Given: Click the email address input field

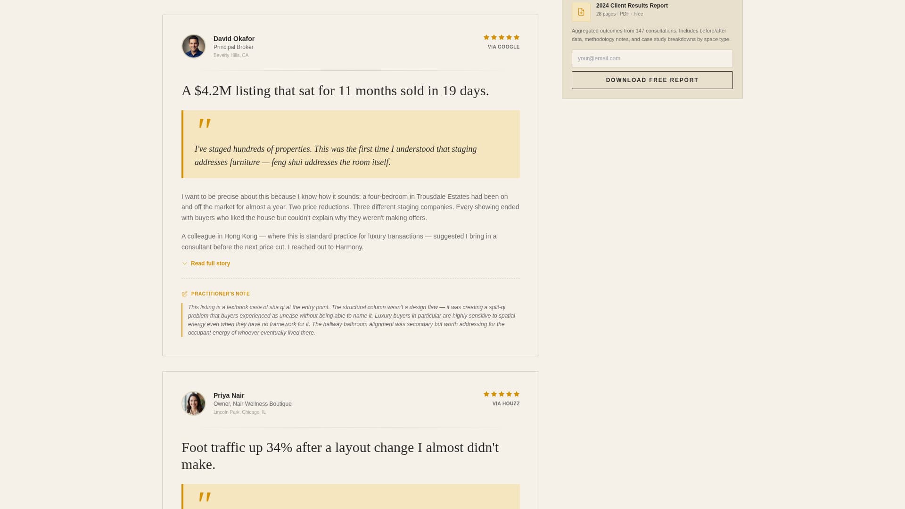Looking at the screenshot, I should [x=652, y=58].
